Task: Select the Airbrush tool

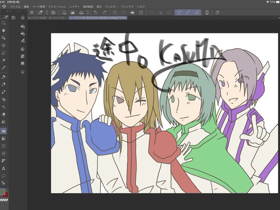Action: click(x=3, y=100)
